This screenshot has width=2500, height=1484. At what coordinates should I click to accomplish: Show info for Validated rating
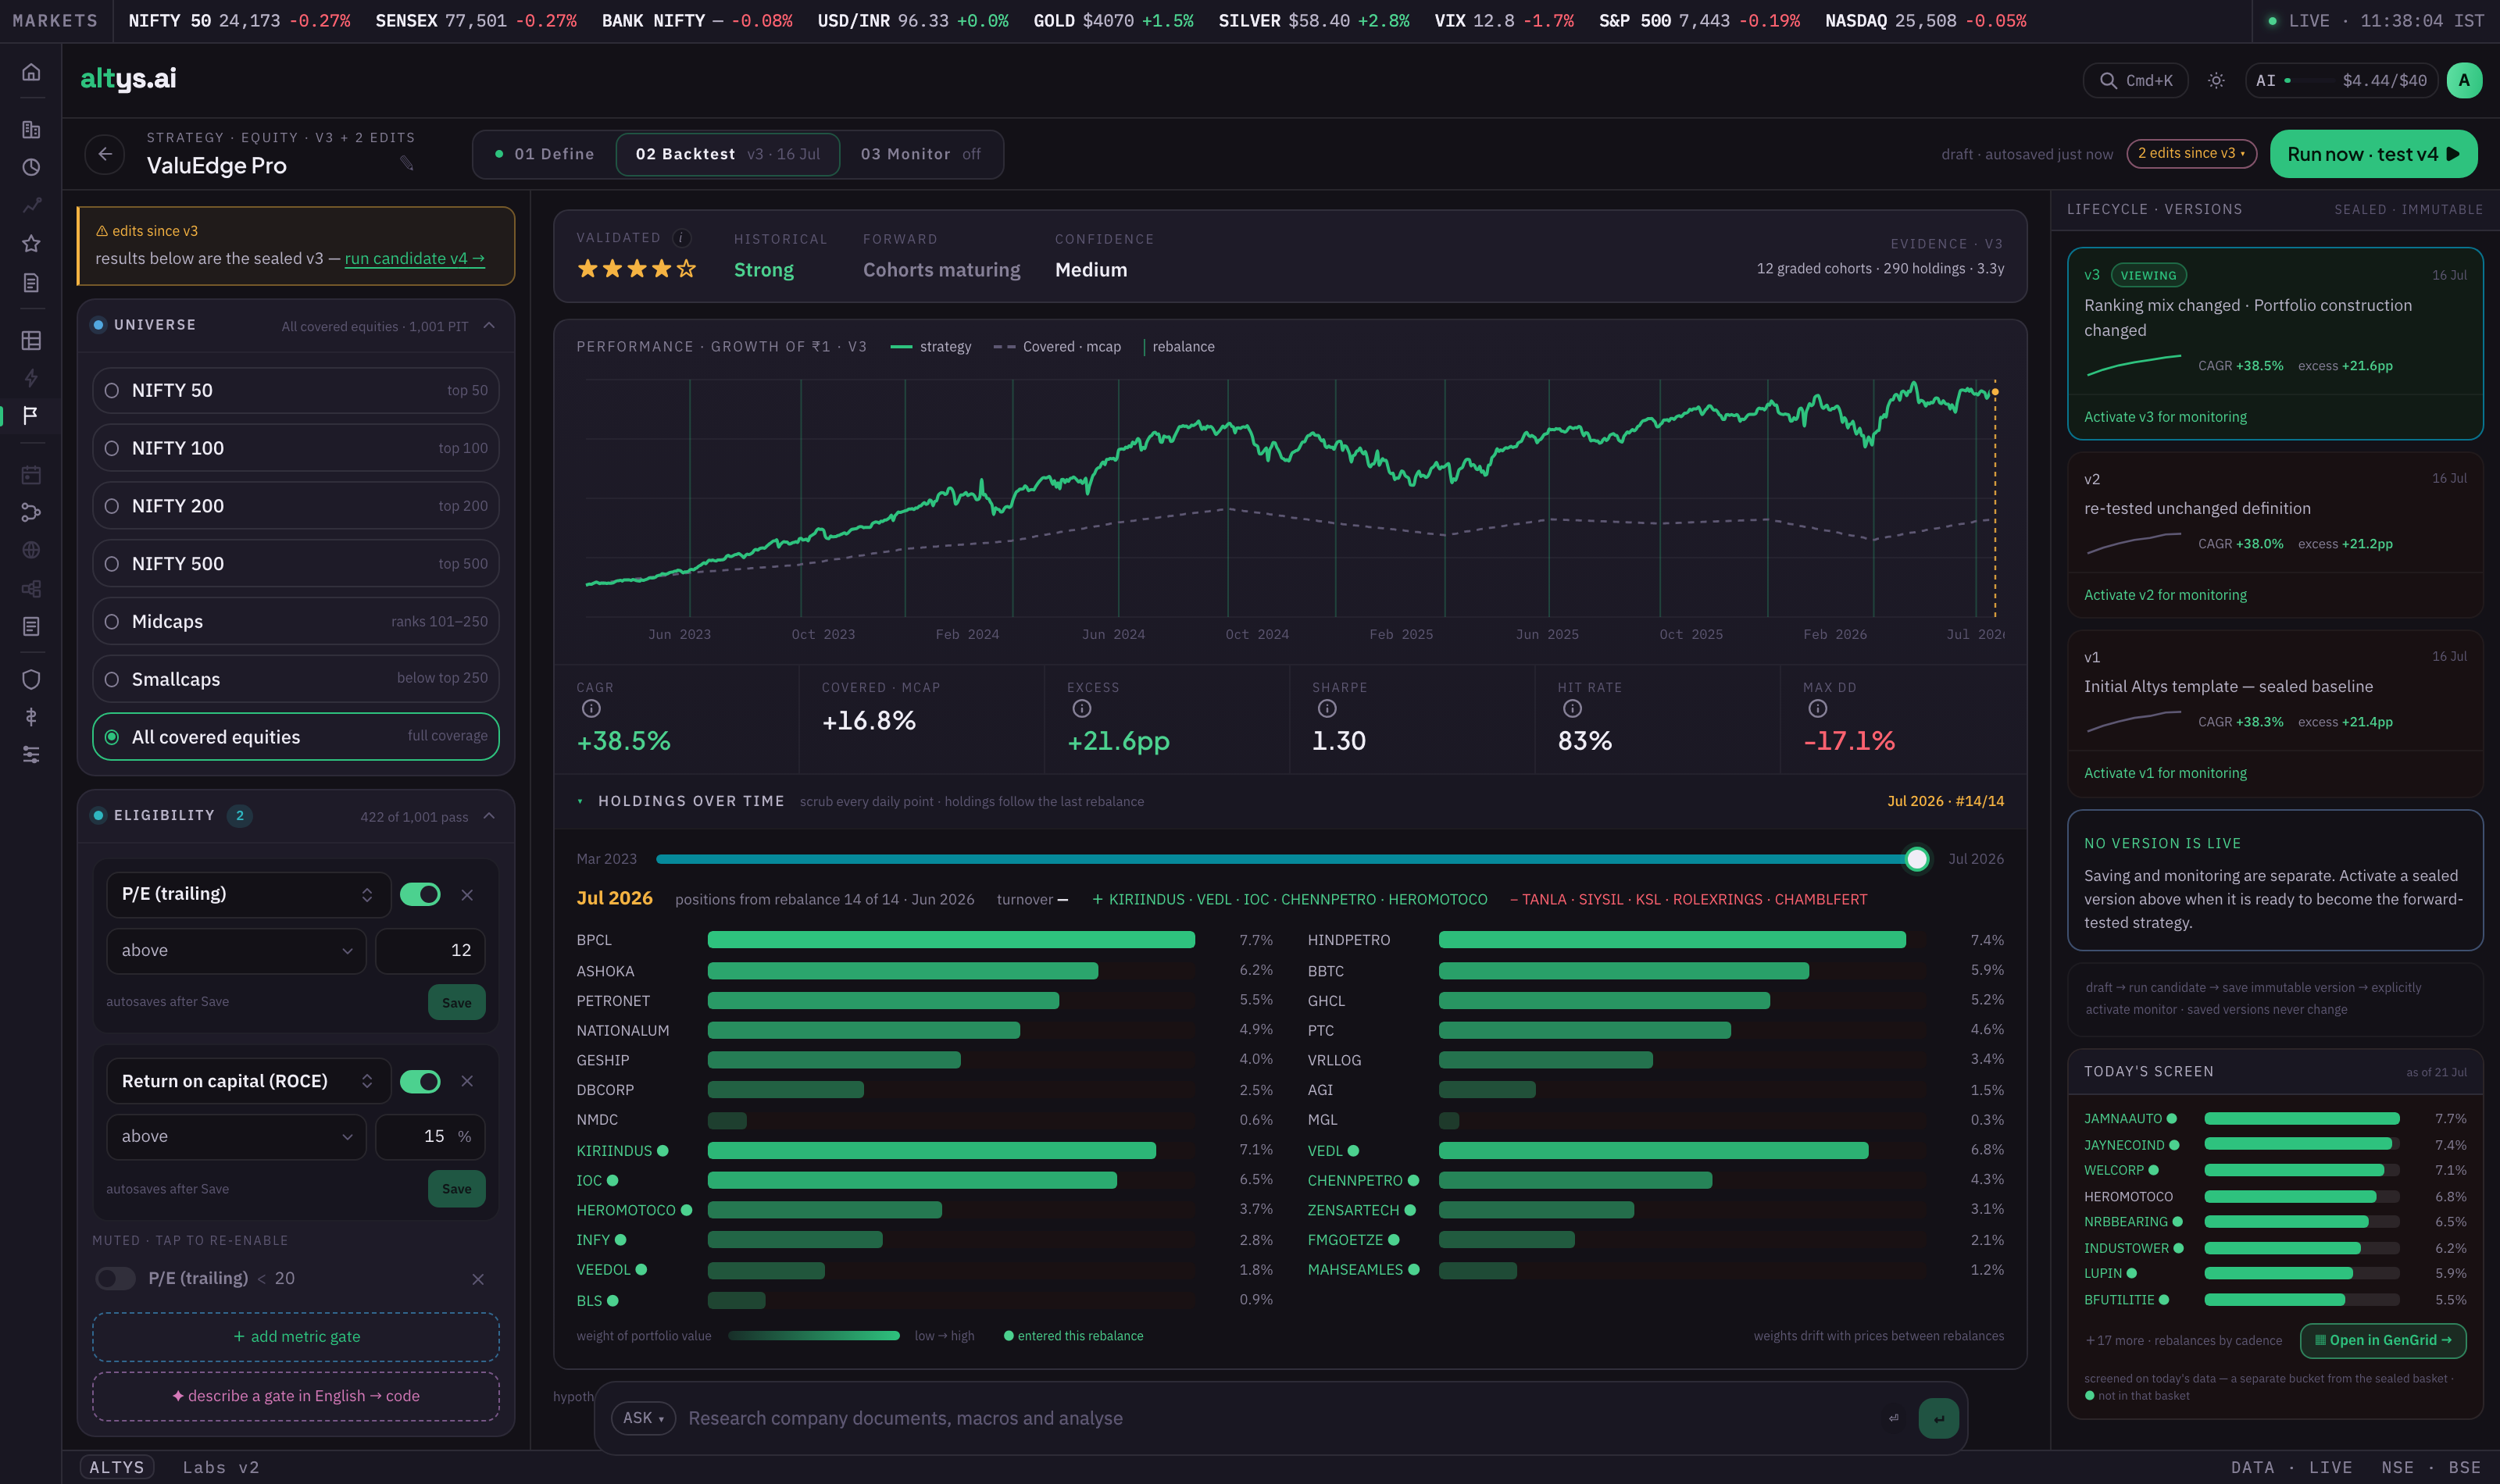click(x=682, y=238)
